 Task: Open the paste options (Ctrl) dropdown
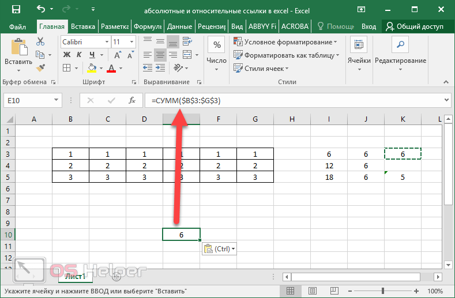point(219,248)
